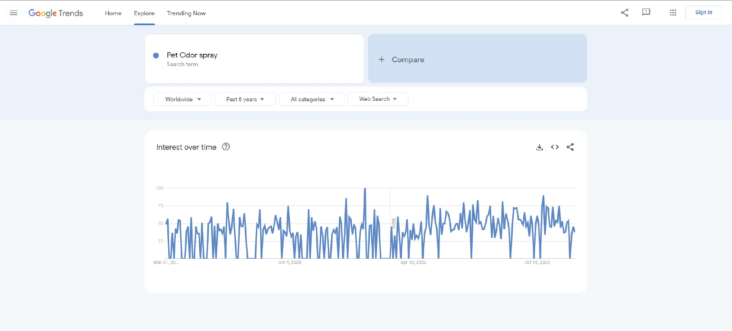
Task: Expand the Worldwide region dropdown
Action: click(x=182, y=99)
